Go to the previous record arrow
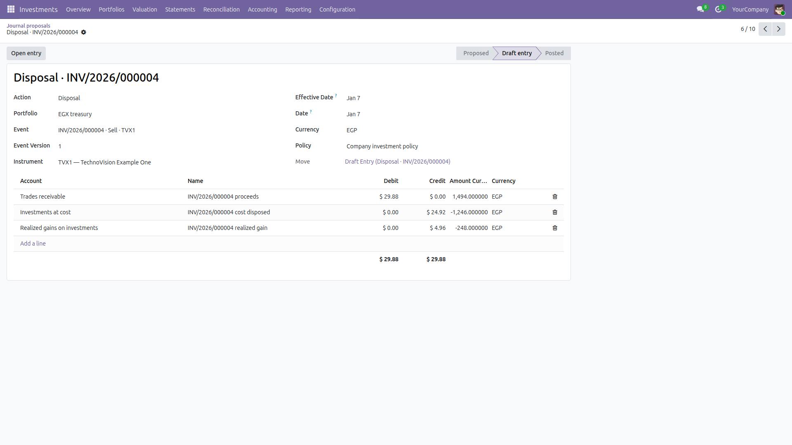Screen dimensions: 792x445 pos(765,29)
